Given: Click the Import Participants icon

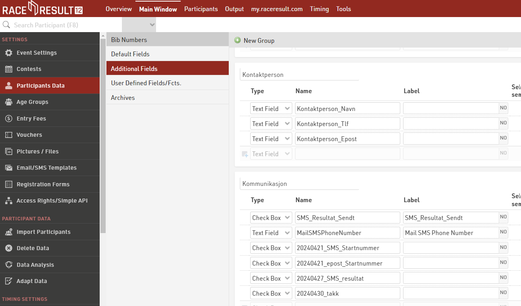Looking at the screenshot, I should (9, 232).
